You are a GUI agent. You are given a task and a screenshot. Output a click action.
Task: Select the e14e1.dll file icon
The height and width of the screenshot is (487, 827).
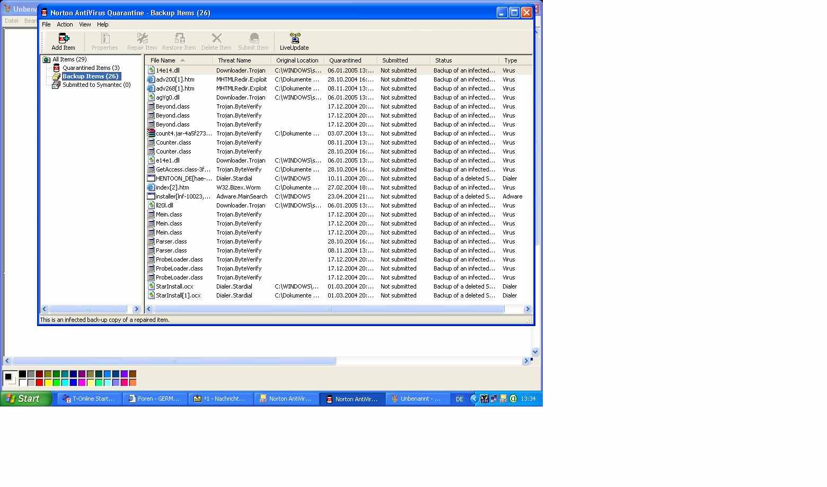(x=151, y=160)
